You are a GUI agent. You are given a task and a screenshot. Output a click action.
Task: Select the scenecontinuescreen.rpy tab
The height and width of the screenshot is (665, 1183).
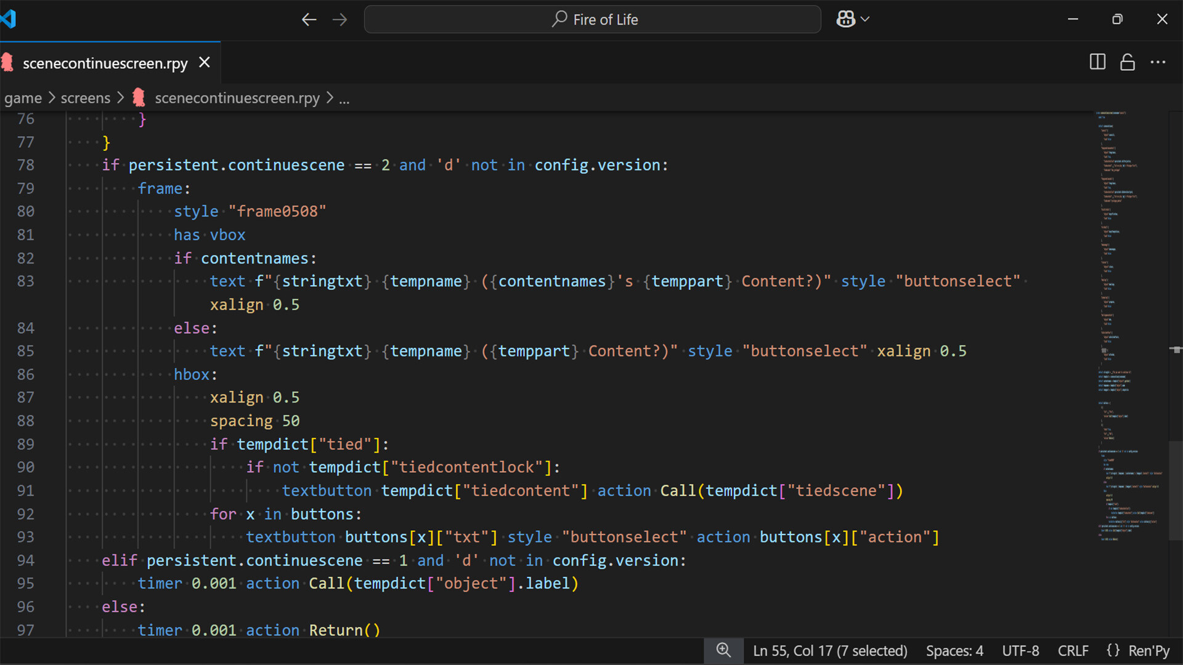[105, 63]
